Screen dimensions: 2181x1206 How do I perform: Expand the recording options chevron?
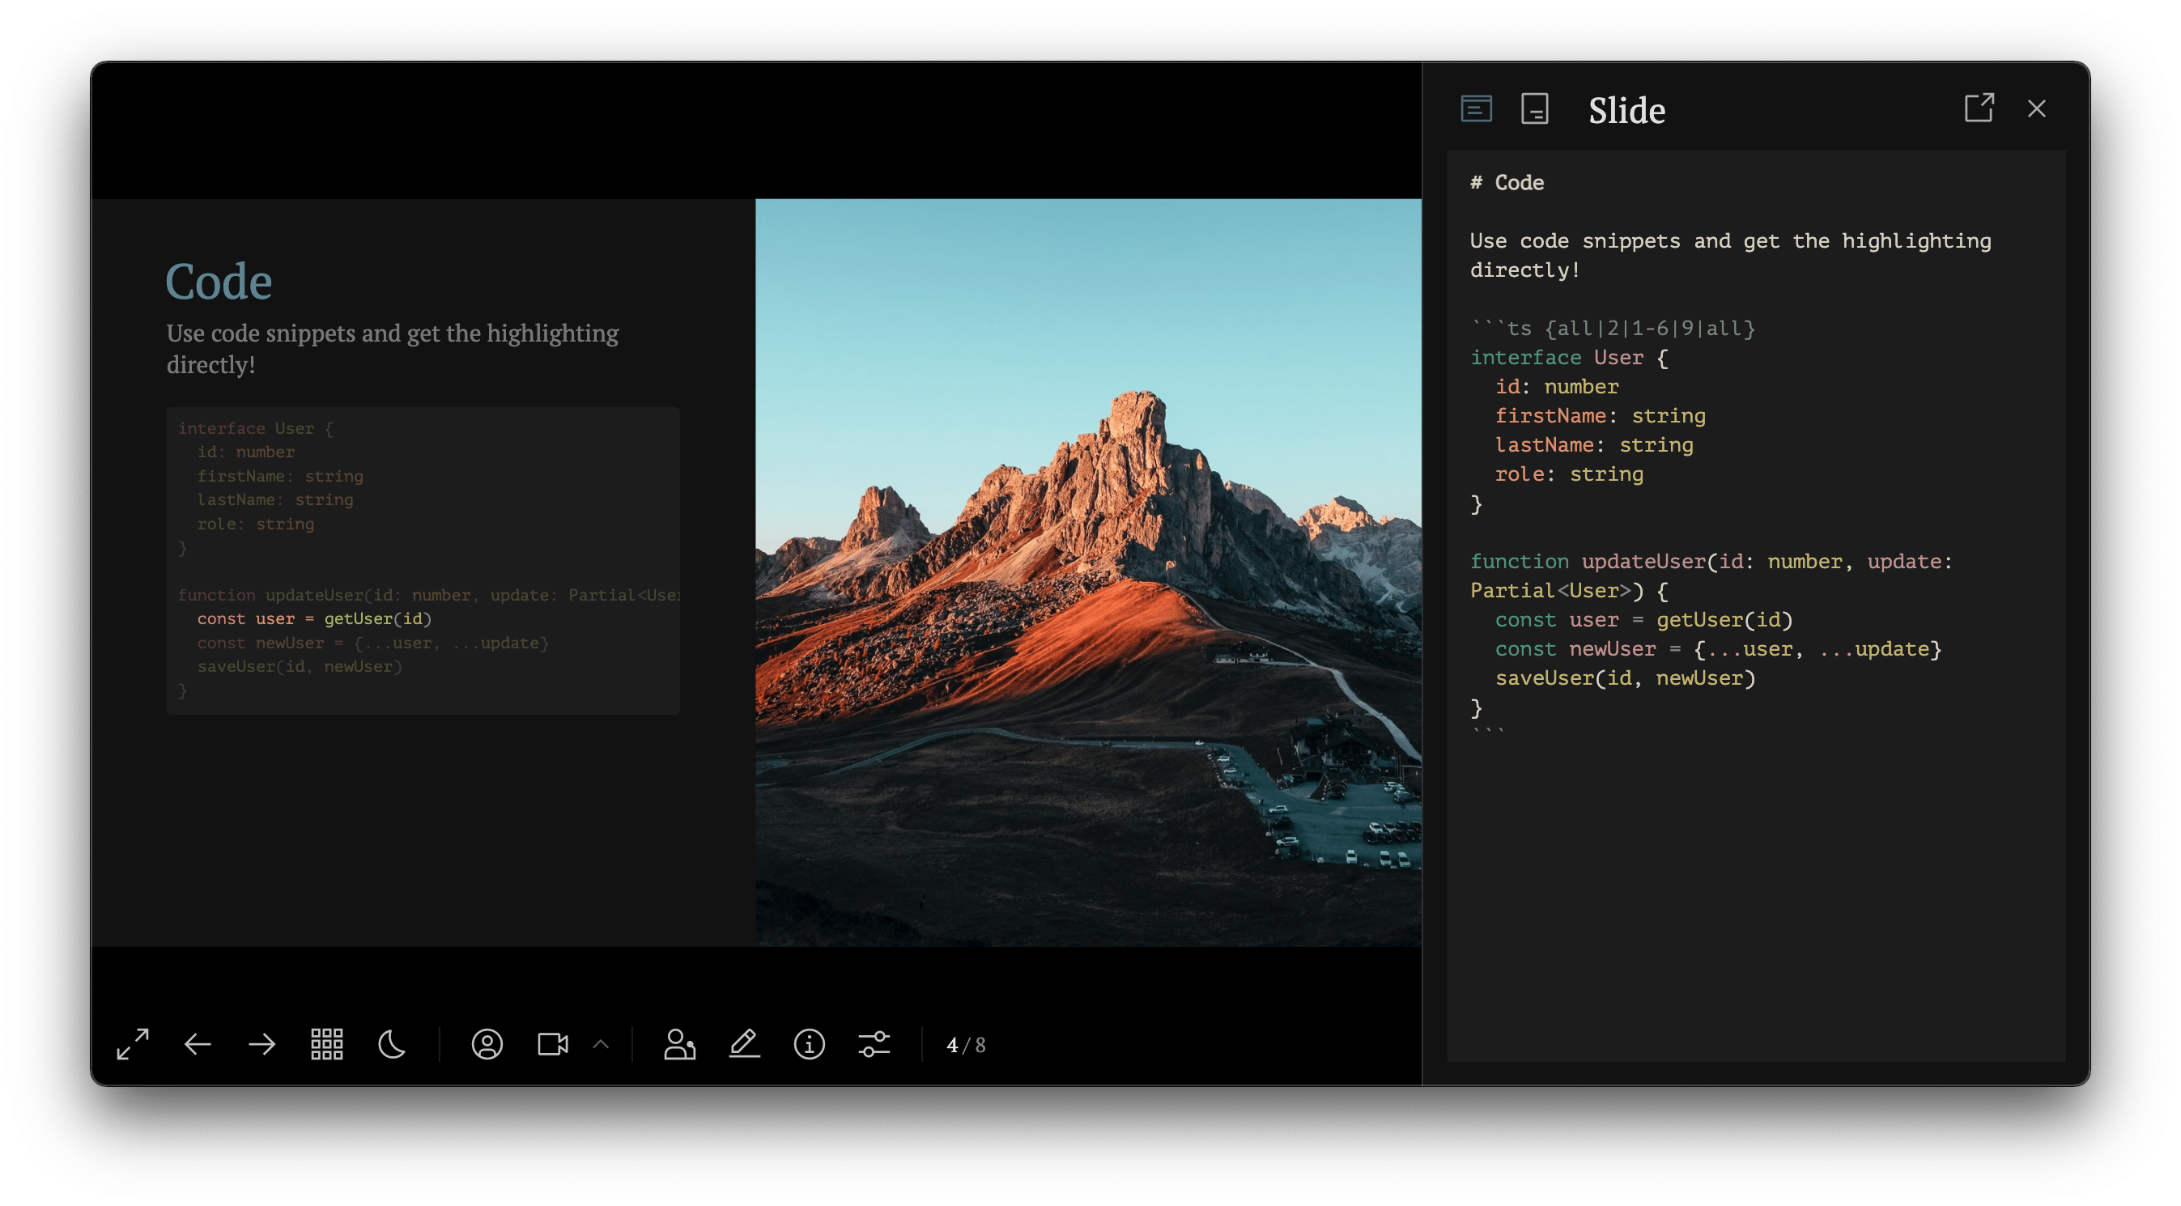[x=602, y=1044]
